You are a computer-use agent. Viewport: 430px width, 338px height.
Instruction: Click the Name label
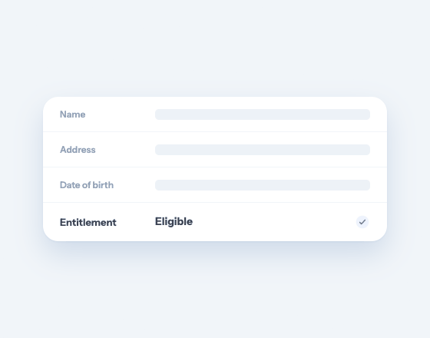72,114
